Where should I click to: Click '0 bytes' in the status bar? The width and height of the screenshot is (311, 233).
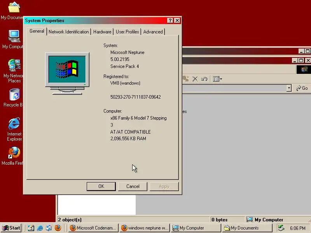(219, 220)
